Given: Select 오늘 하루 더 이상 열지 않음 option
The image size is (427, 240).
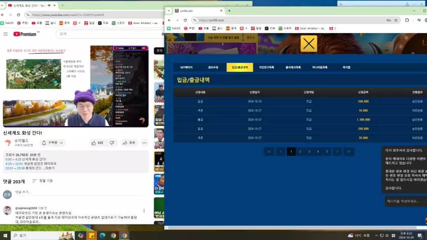Looking at the screenshot, I should click(224, 38).
